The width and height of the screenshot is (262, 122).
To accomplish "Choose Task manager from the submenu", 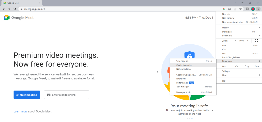I will (x=182, y=87).
